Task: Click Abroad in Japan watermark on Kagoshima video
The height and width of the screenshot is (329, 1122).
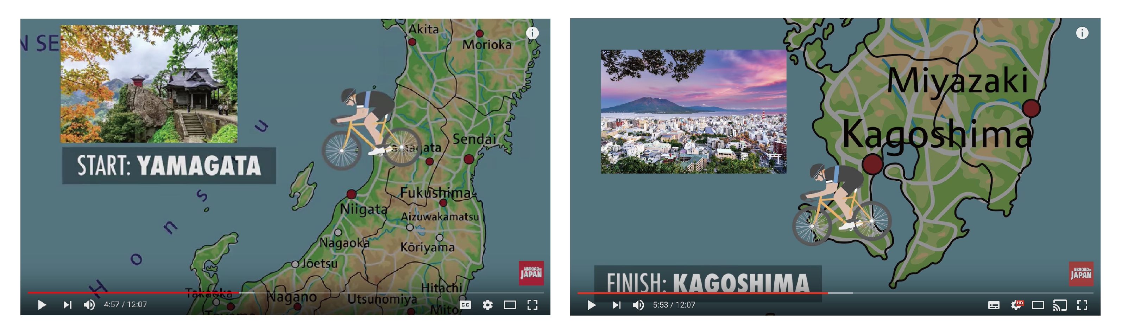Action: click(x=1081, y=274)
